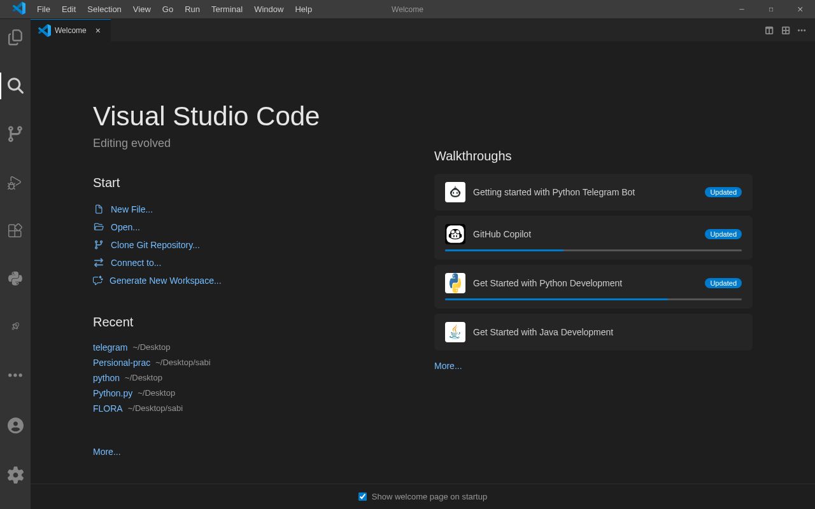The width and height of the screenshot is (815, 509).
Task: Click the Java Development walkthrough icon
Action: coord(455,332)
